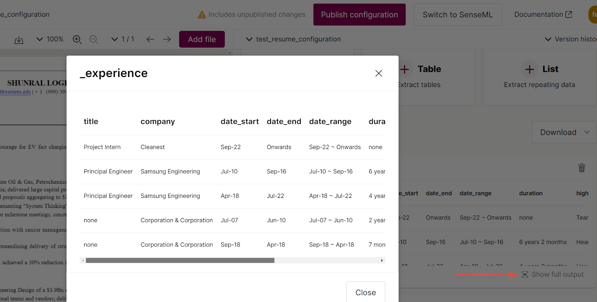Go to next page arrow
This screenshot has height=302, width=597.
tap(167, 39)
